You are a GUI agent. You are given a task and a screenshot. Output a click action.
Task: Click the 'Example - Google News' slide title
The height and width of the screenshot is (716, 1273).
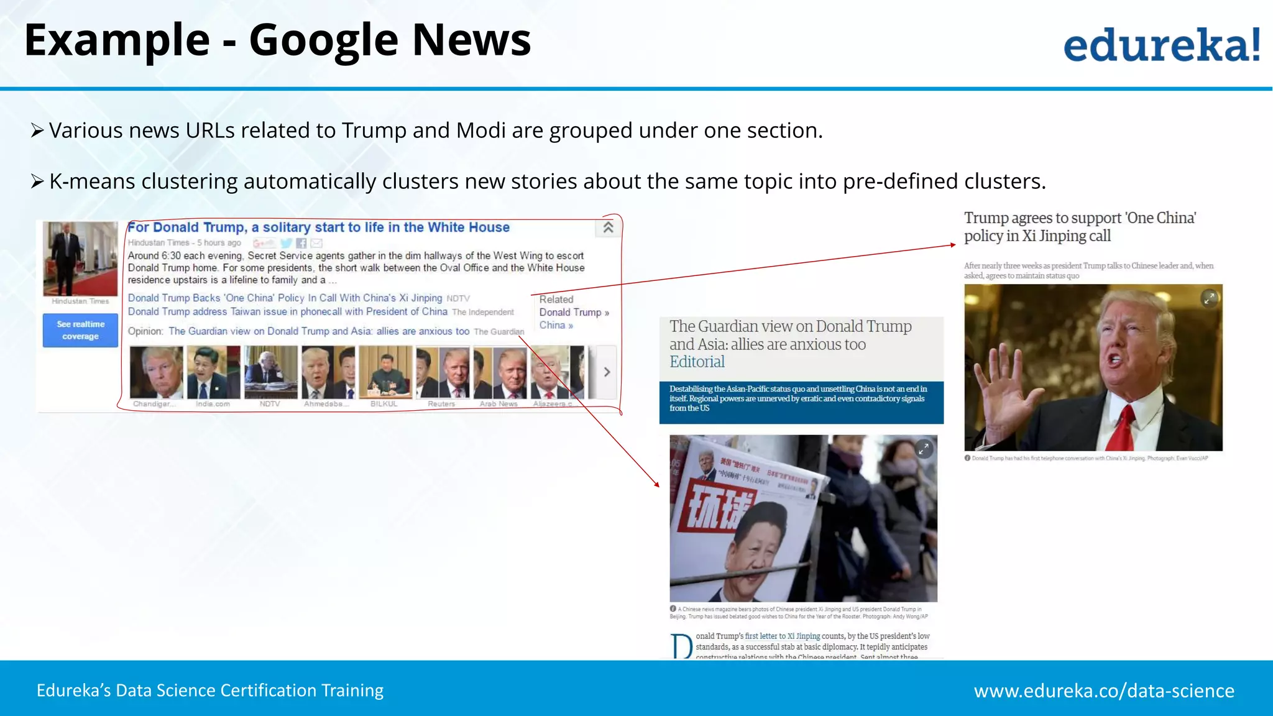277,40
